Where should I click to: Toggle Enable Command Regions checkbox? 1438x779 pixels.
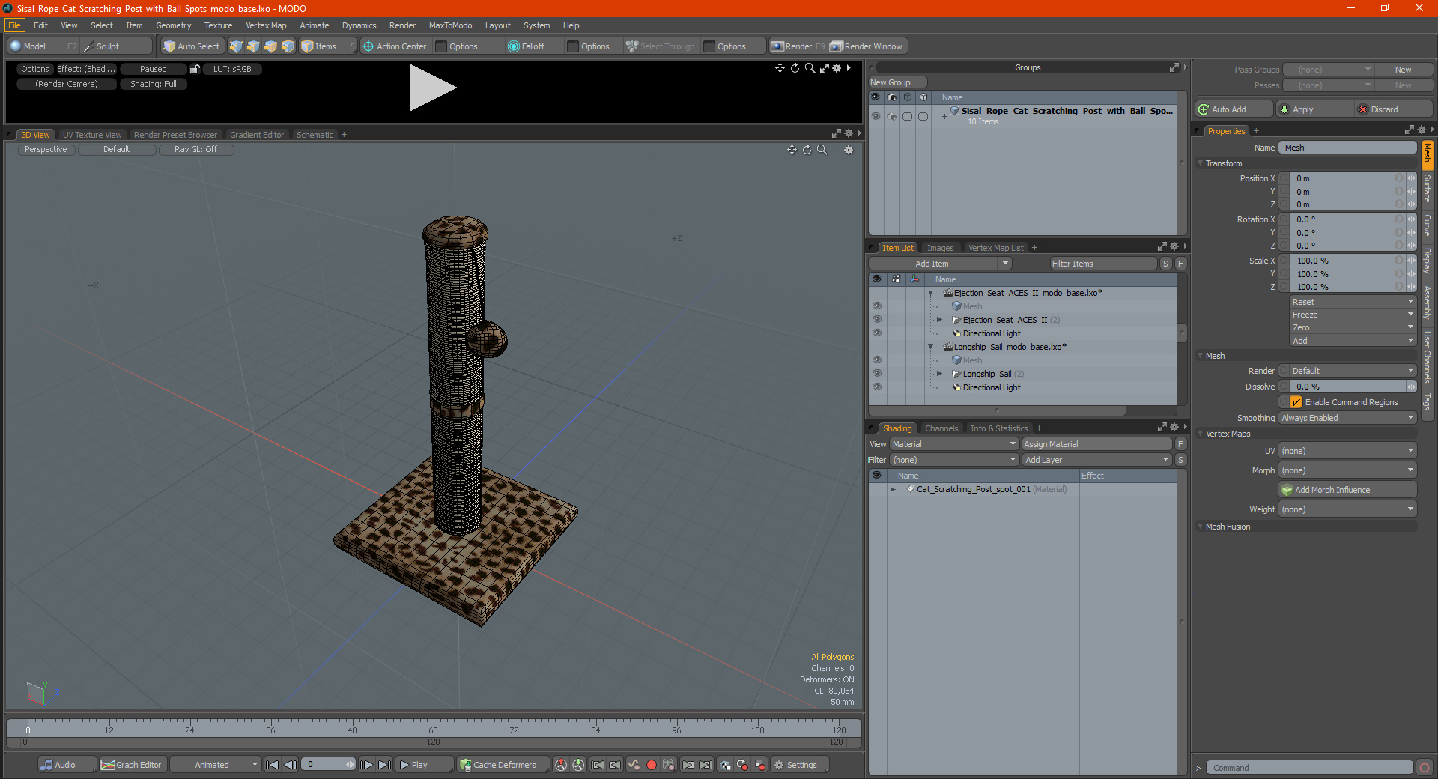(x=1296, y=402)
